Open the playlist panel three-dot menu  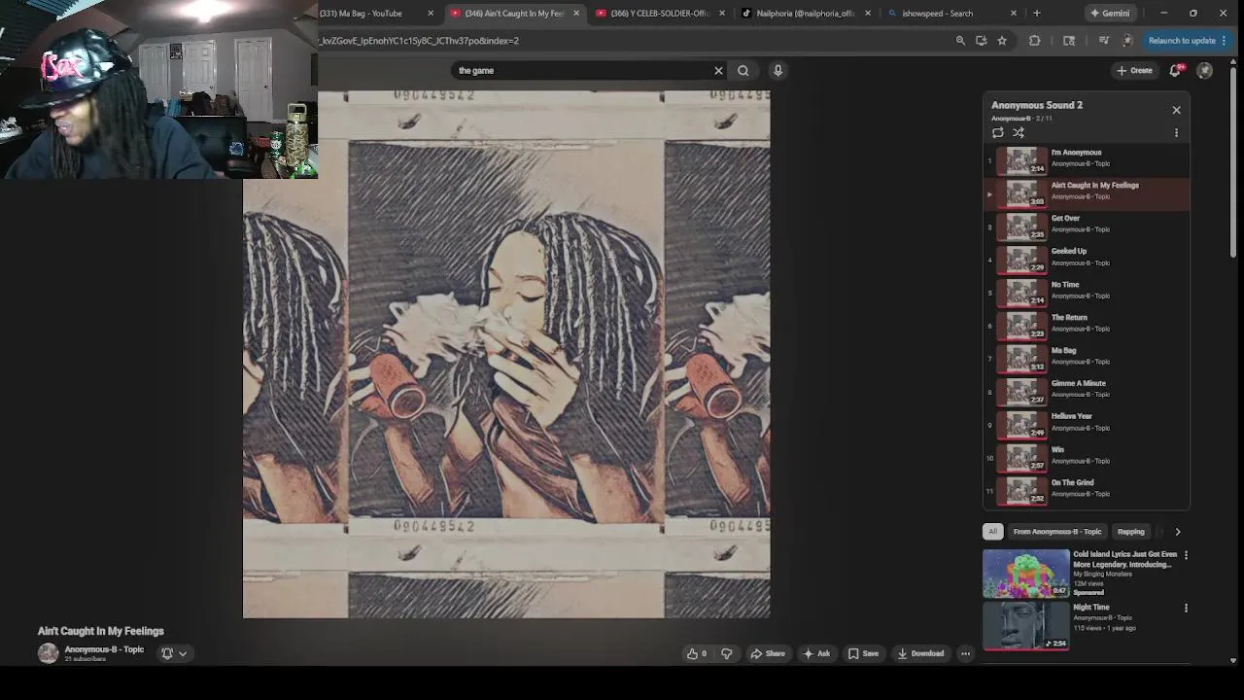(x=1176, y=133)
